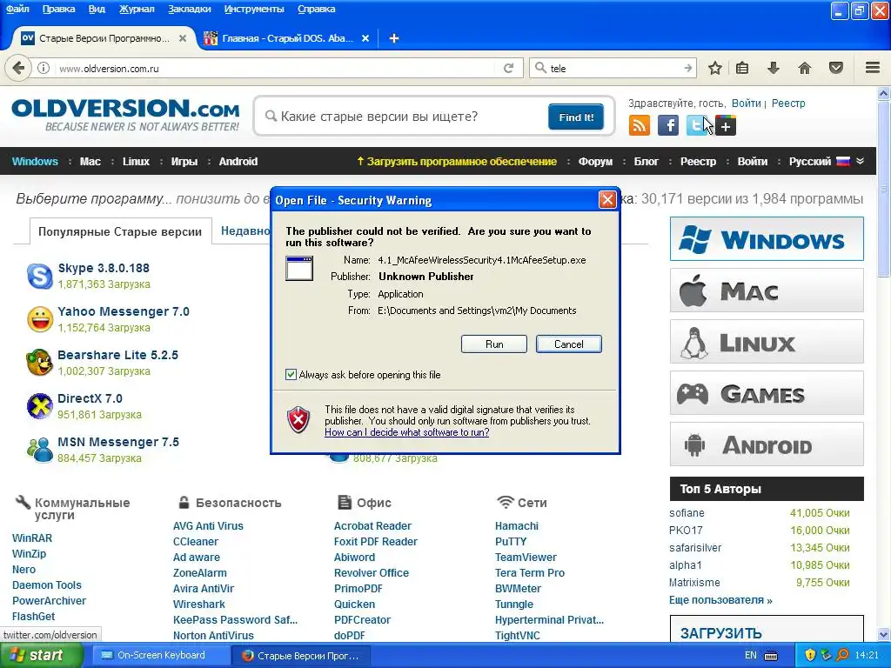Click the Find It! search button

[576, 117]
